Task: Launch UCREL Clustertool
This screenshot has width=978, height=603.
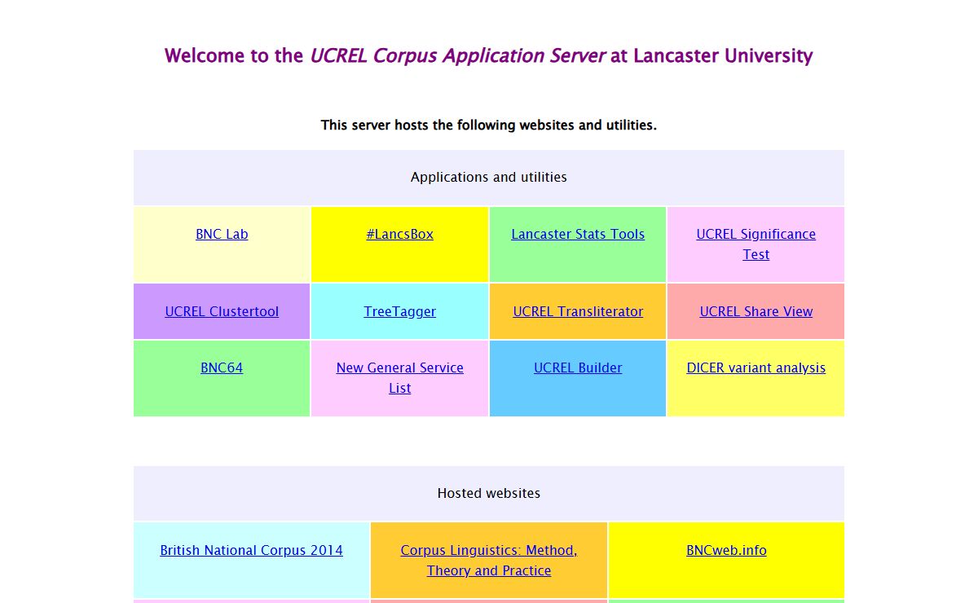Action: (222, 311)
